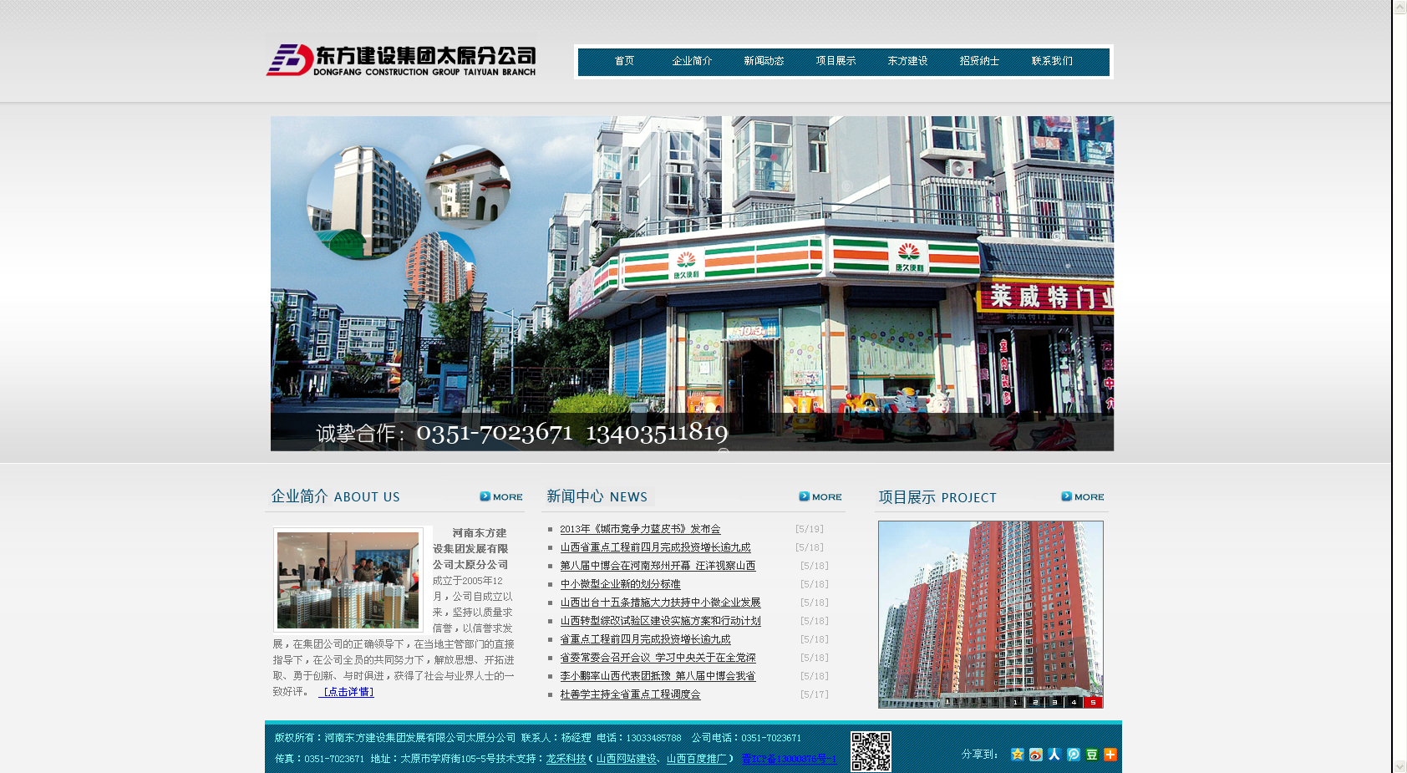Viewport: 1407px width, 773px height.
Task: Share the page to QQ Zone
Action: (x=1017, y=755)
